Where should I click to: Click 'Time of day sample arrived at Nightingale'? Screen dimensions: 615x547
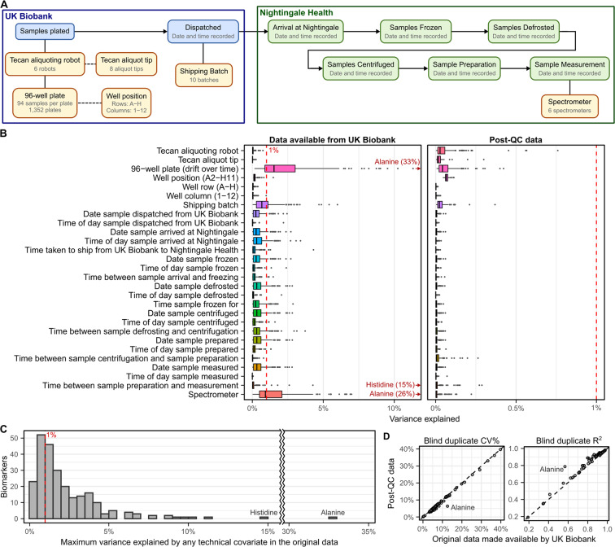[161, 241]
